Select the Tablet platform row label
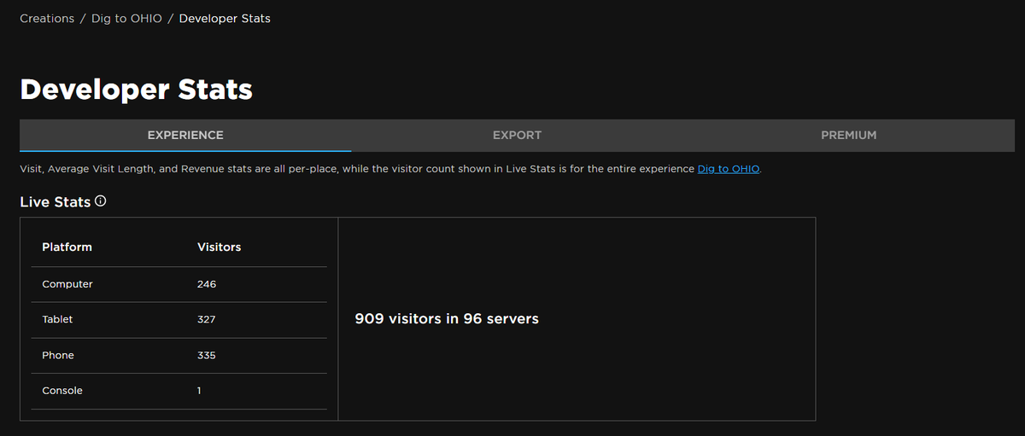 pos(57,319)
